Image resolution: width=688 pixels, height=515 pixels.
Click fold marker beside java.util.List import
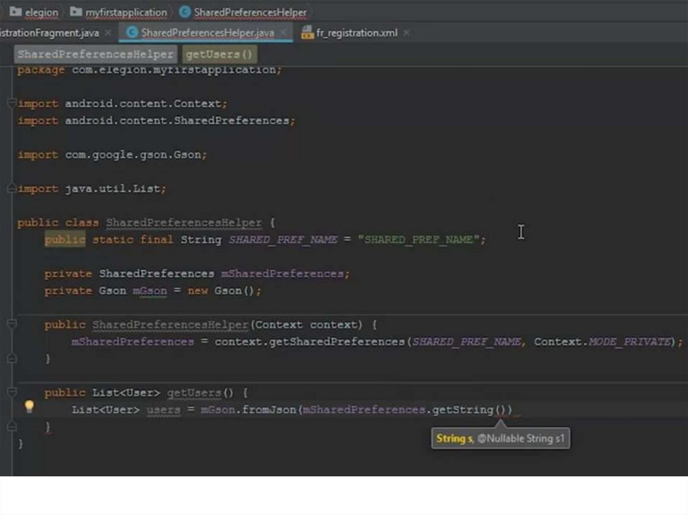11,189
